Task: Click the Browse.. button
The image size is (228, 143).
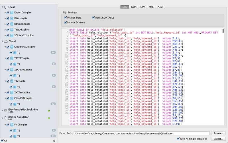Action: [218, 133]
